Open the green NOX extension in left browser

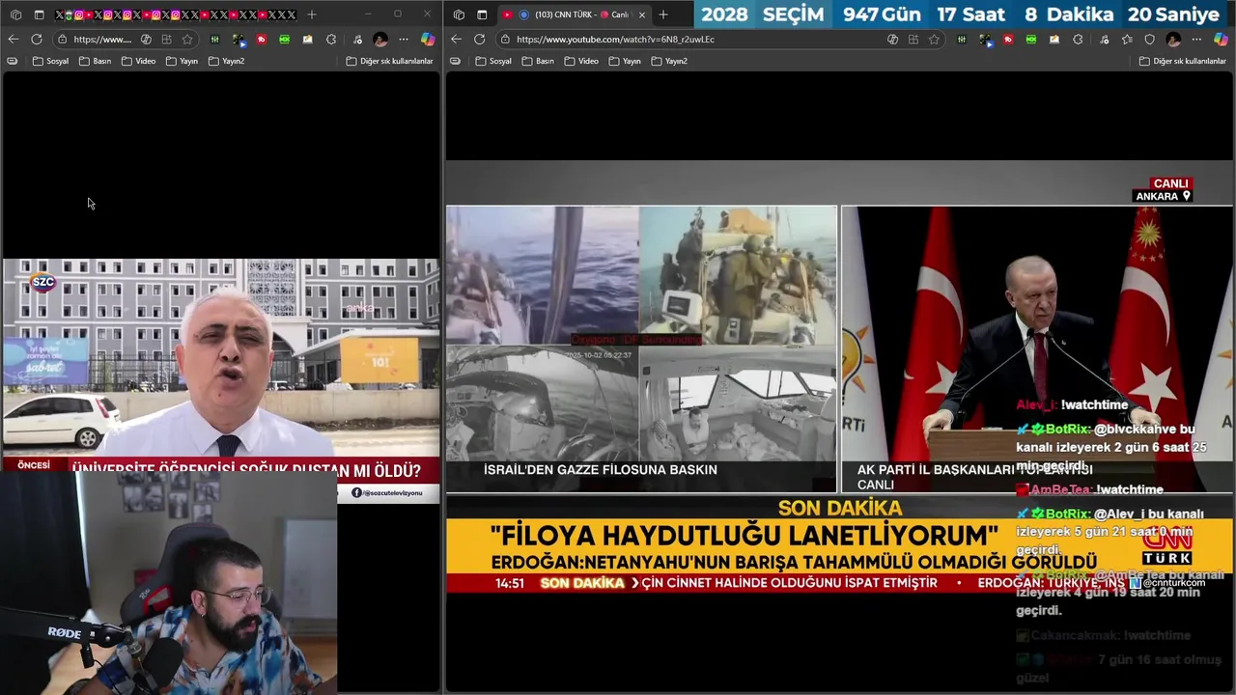pyautogui.click(x=285, y=40)
